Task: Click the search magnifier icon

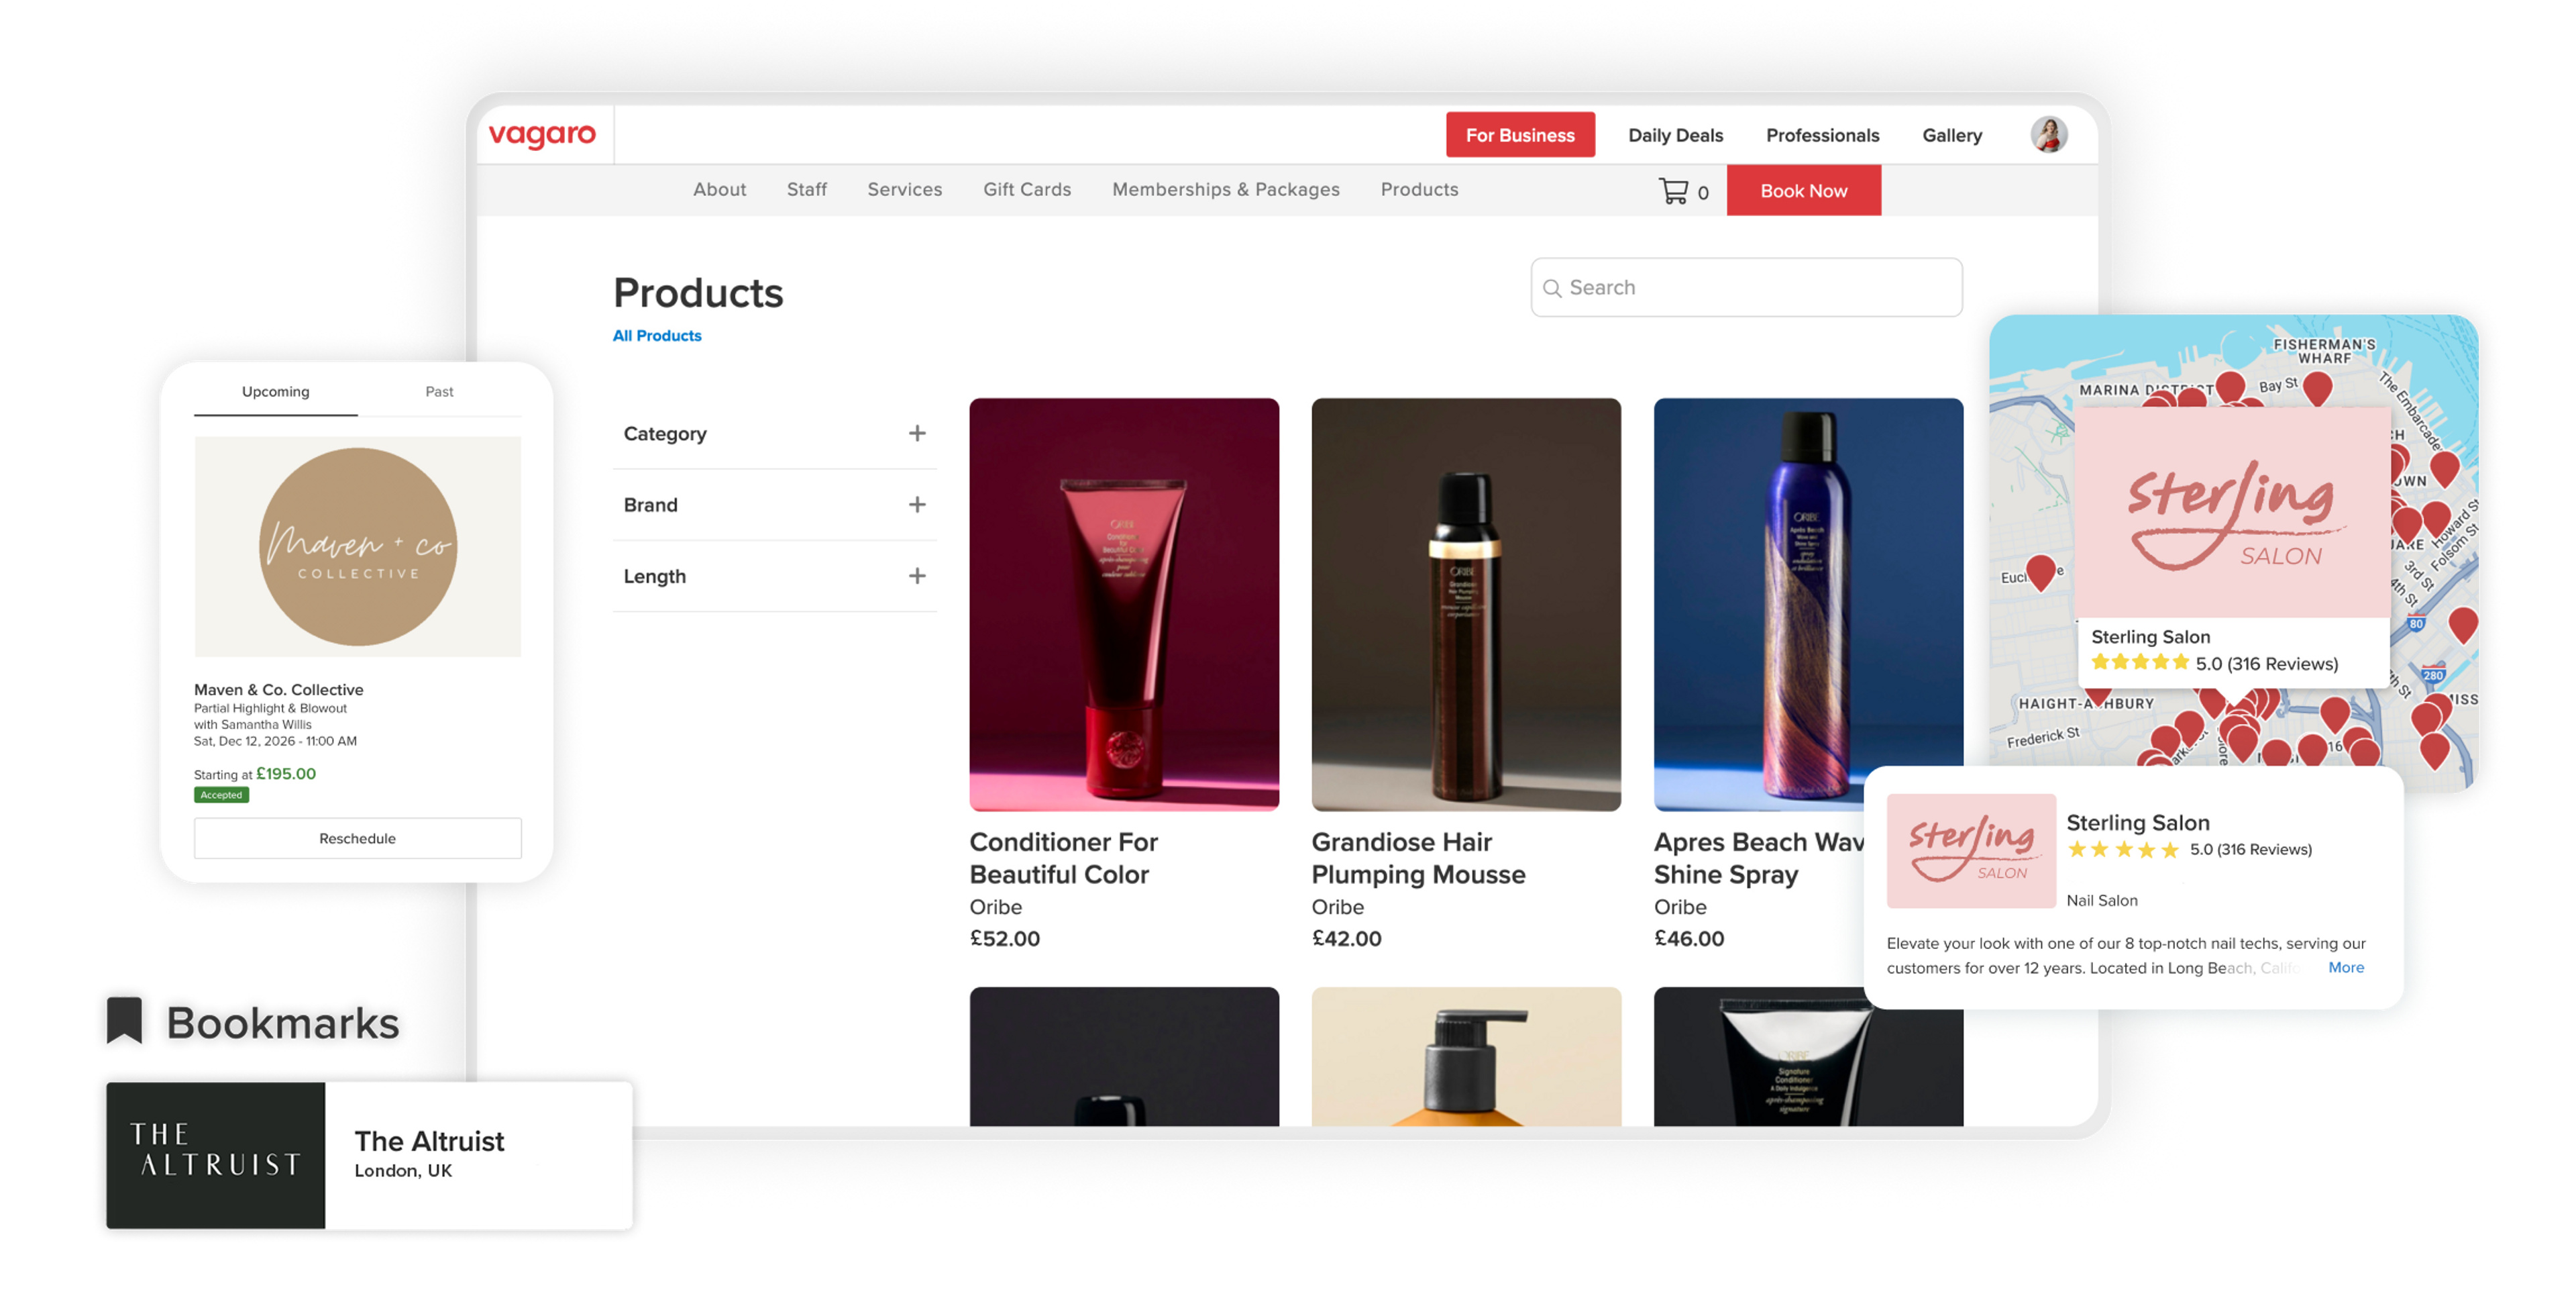Action: [1551, 288]
